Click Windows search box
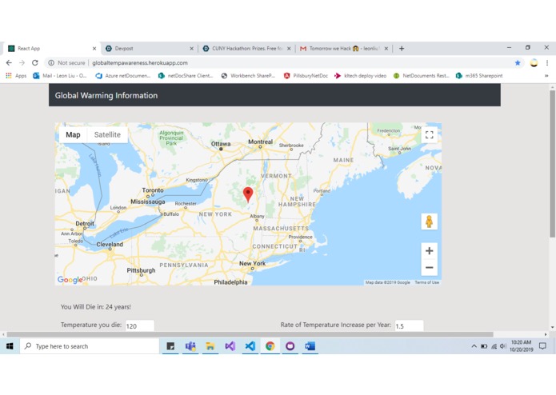 pos(90,346)
